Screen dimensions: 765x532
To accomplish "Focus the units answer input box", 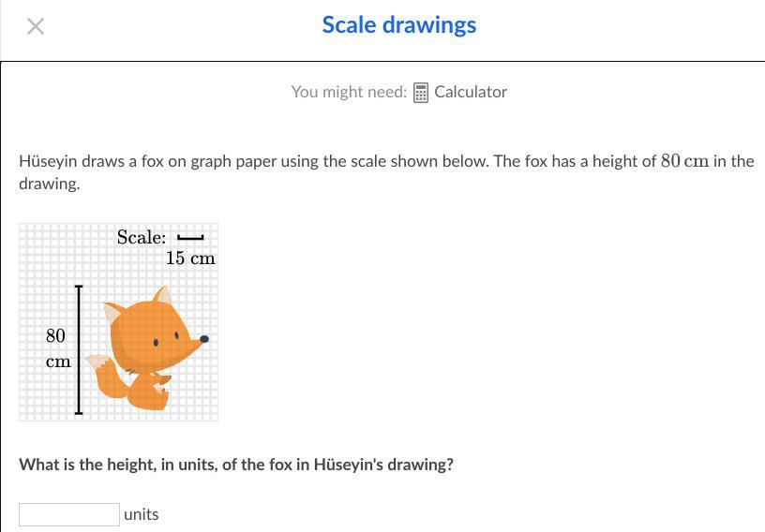I will 69,514.
